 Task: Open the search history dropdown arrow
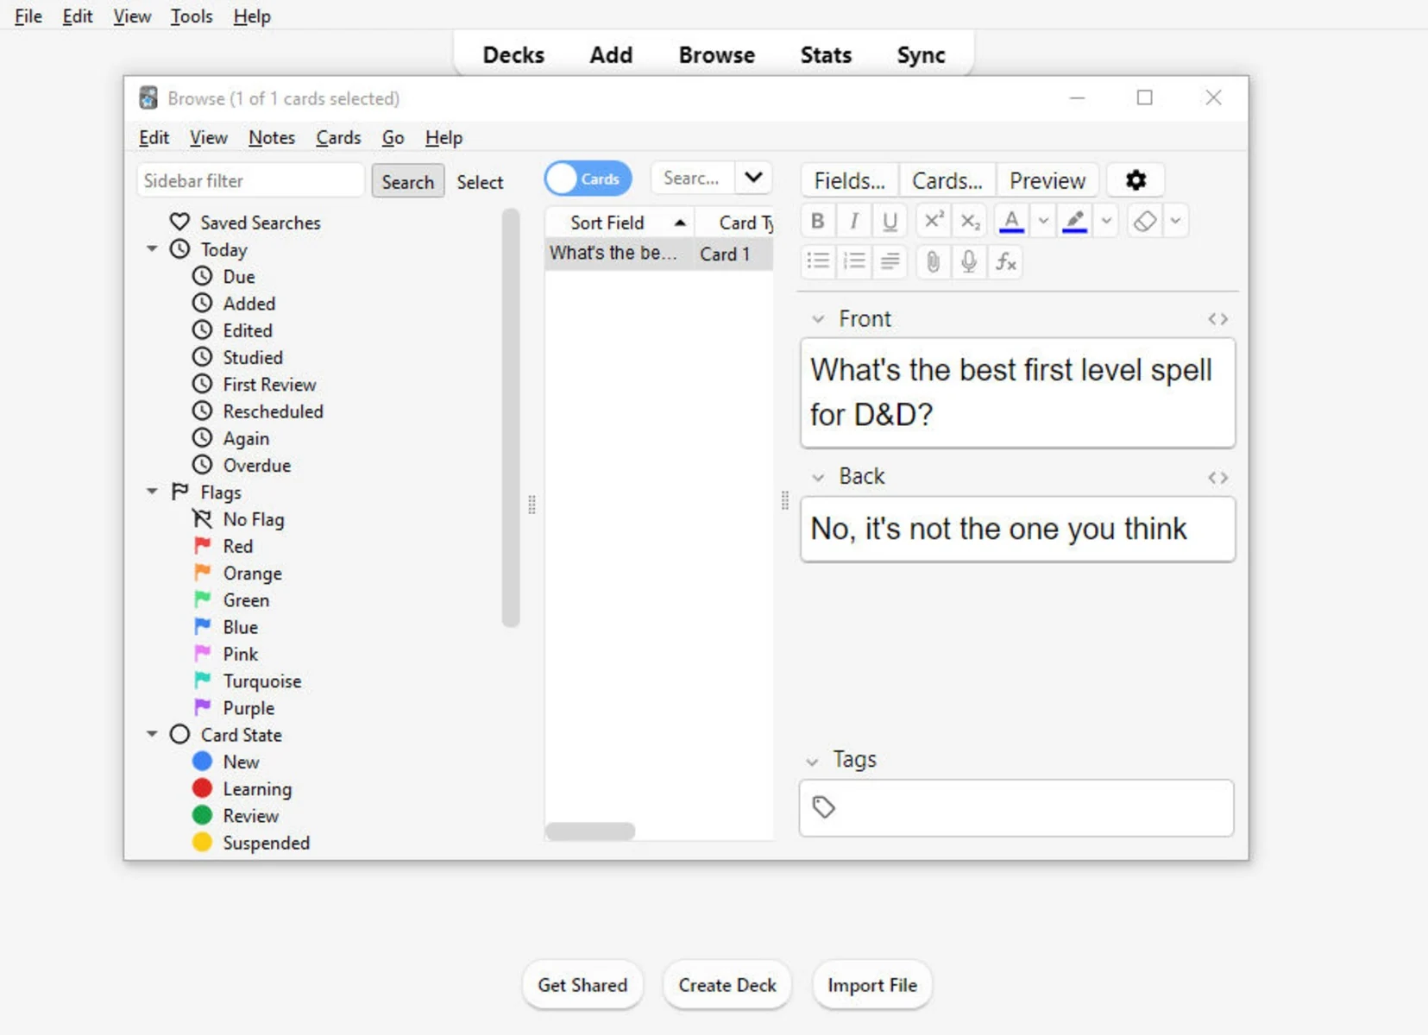(753, 178)
